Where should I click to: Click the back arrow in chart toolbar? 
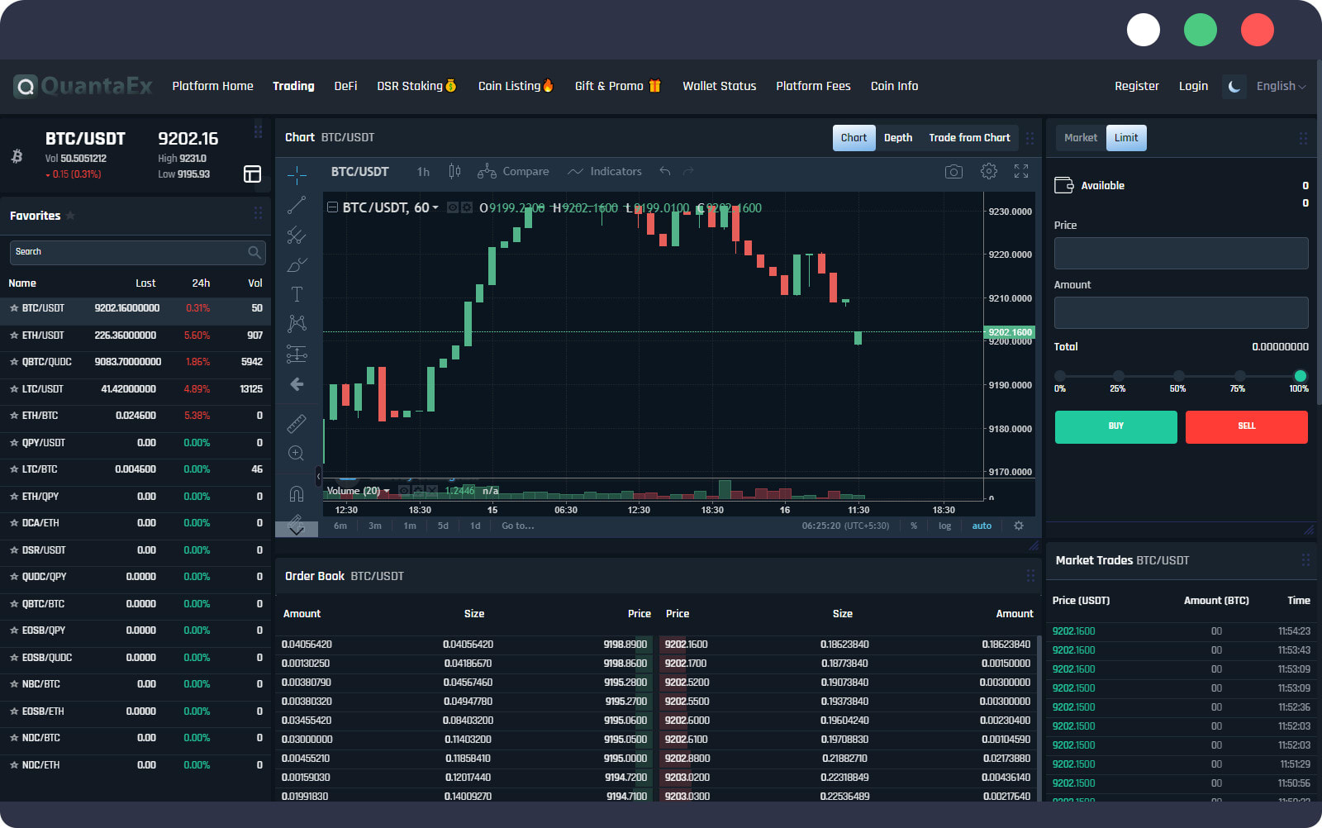(297, 384)
